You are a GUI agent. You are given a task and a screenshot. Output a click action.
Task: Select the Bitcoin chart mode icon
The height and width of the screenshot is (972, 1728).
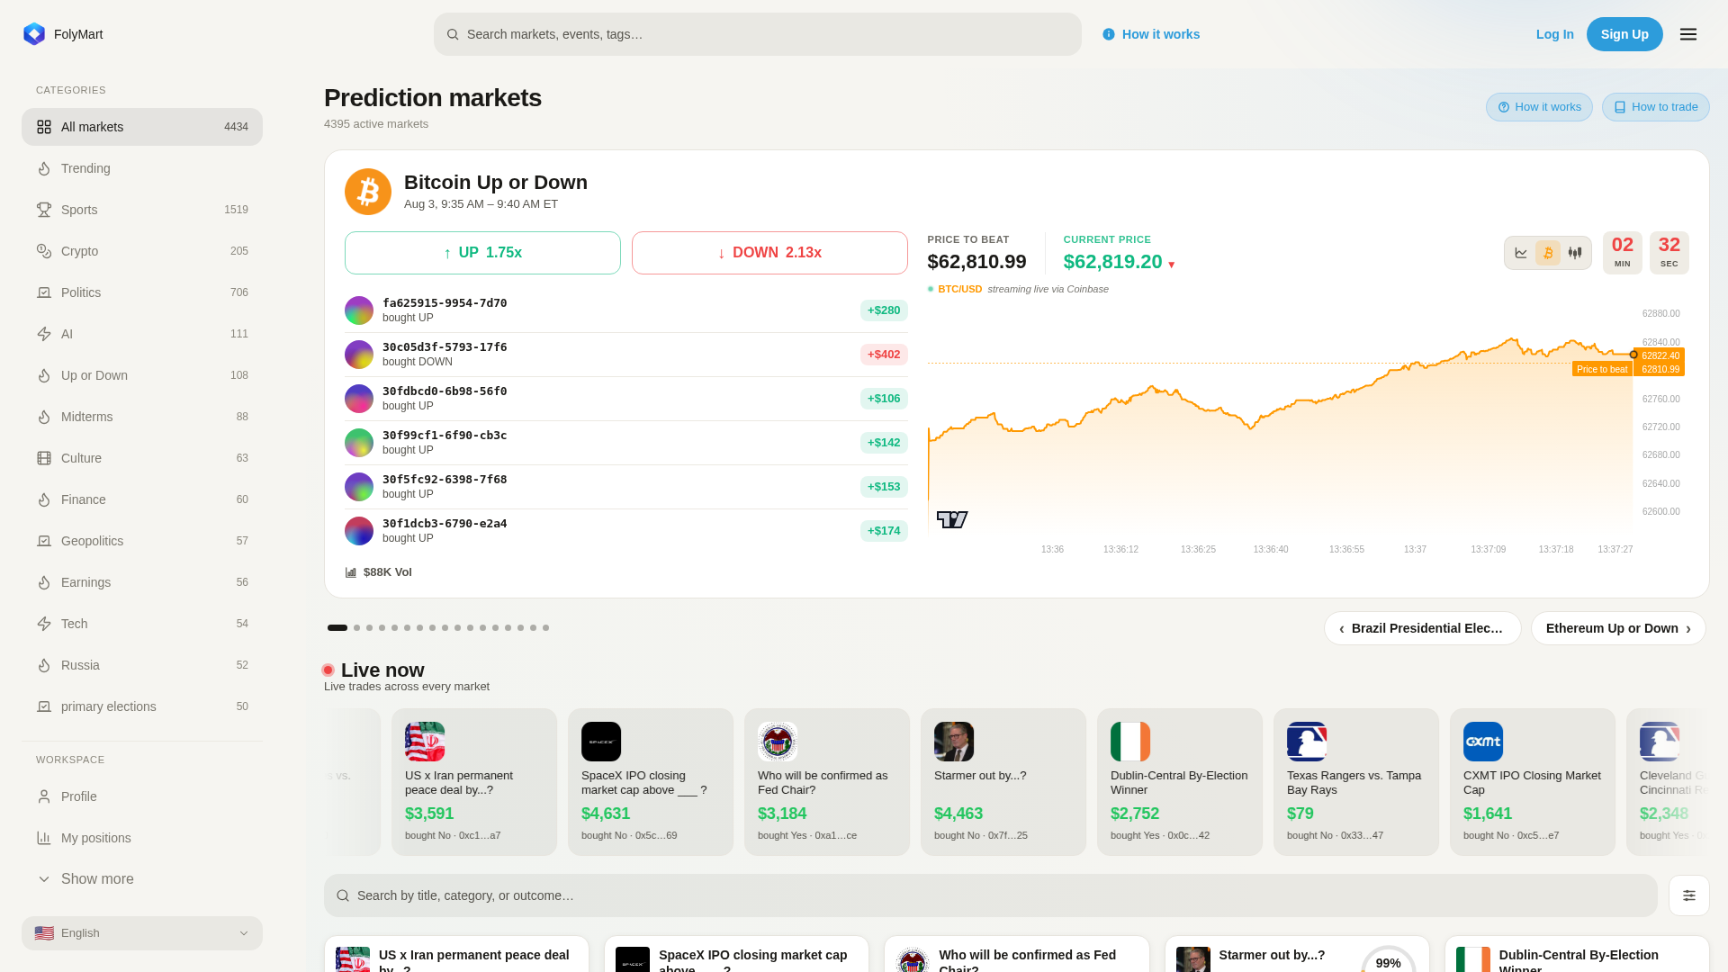coord(1548,253)
